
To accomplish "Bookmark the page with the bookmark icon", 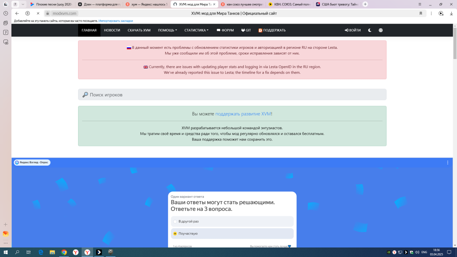I will click(x=421, y=13).
